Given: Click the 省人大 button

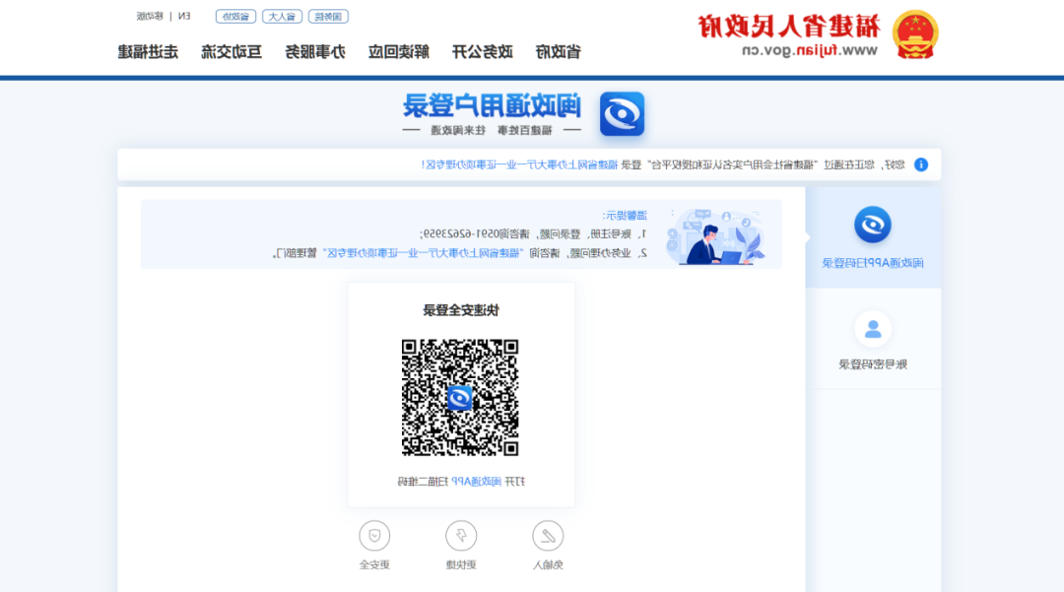Looking at the screenshot, I should [283, 17].
